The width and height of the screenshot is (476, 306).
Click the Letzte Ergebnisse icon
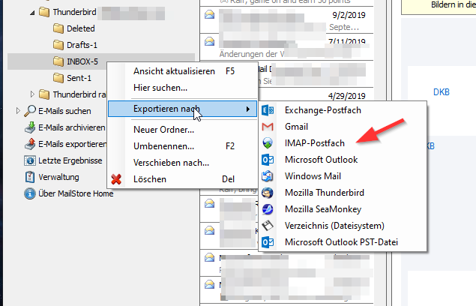[x=30, y=160]
